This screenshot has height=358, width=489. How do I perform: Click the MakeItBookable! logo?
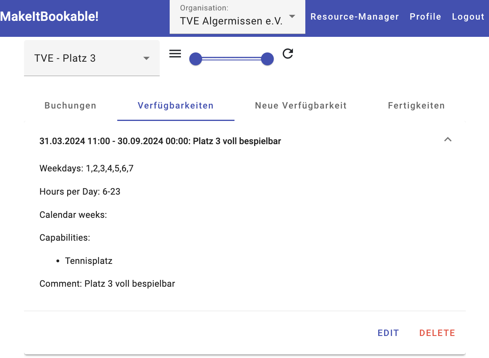coord(49,16)
